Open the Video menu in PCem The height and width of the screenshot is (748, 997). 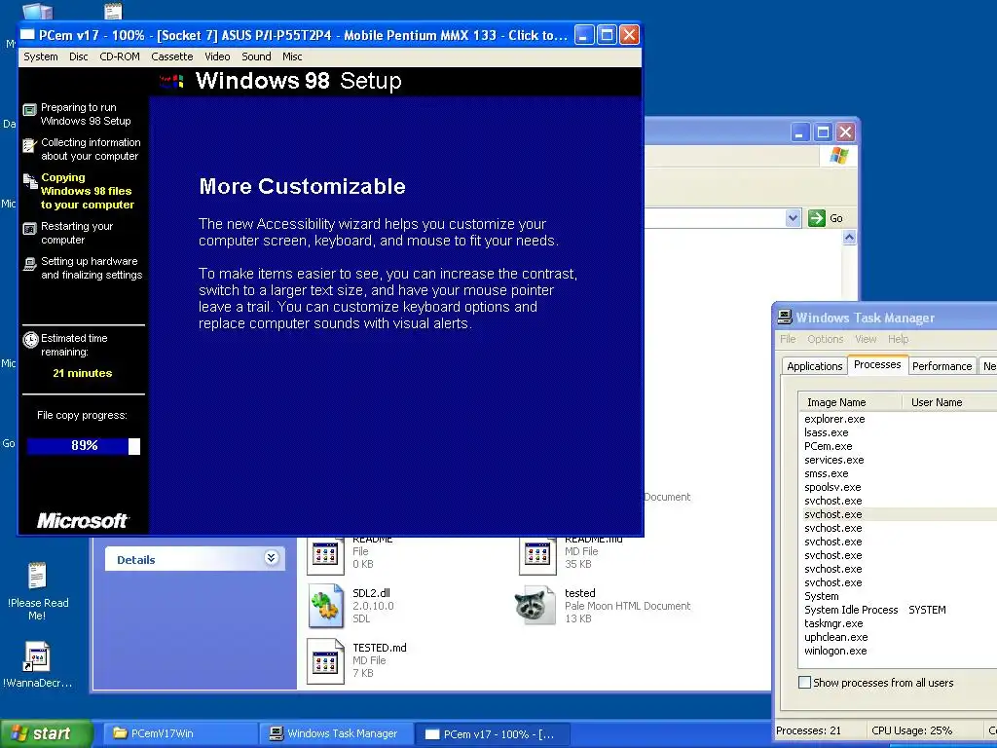click(x=217, y=56)
